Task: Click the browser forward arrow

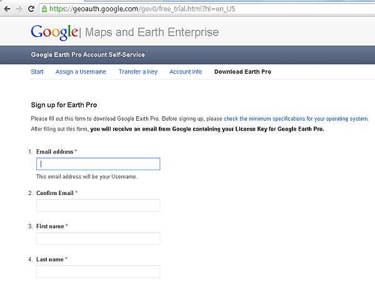Action: (x=19, y=9)
